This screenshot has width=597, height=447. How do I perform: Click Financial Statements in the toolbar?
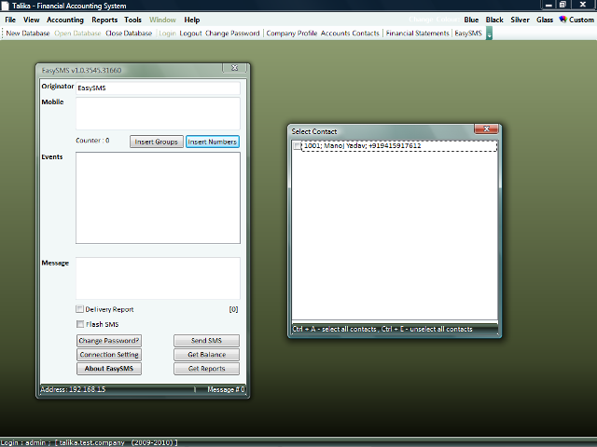417,34
